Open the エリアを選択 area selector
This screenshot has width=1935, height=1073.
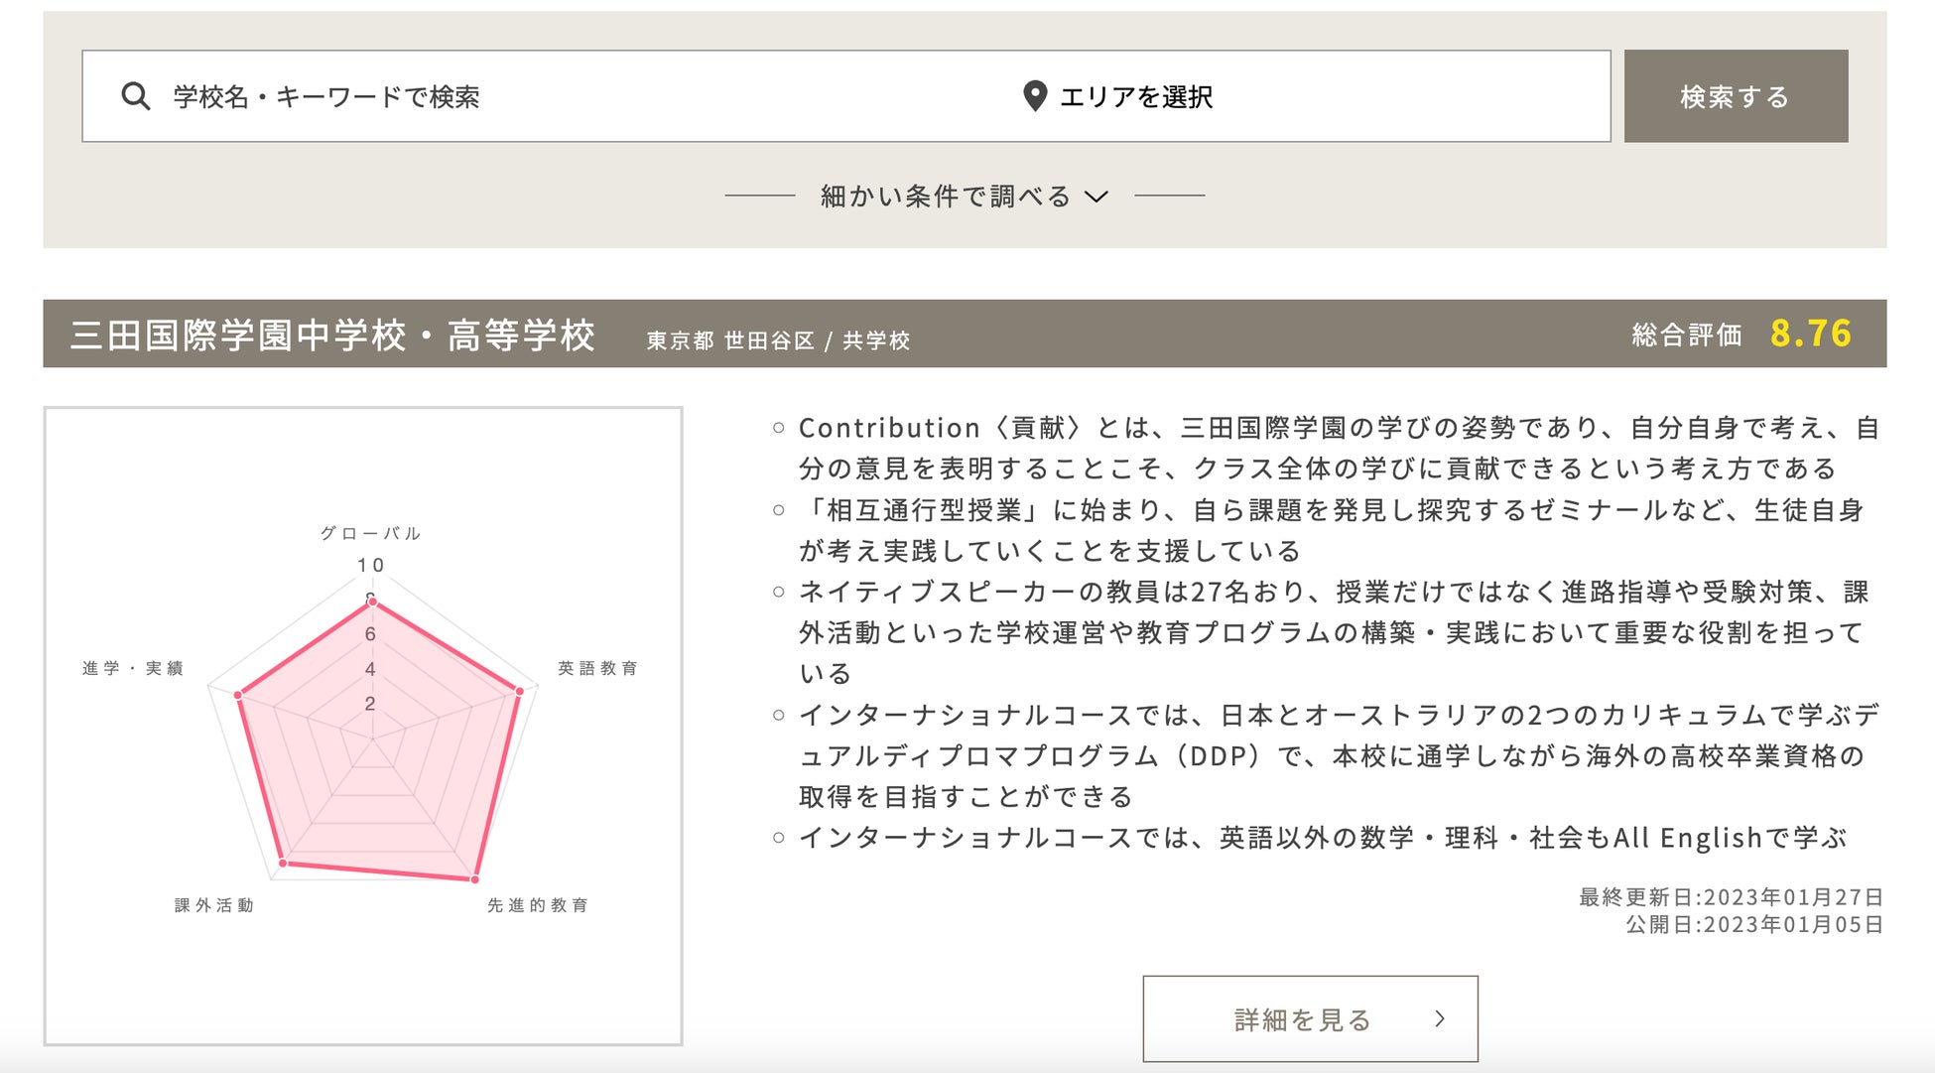[x=1136, y=96]
